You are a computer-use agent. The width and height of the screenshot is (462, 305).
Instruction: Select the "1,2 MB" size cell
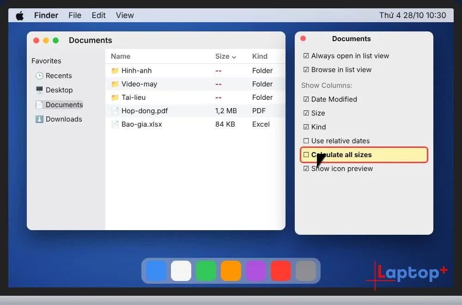tap(226, 111)
